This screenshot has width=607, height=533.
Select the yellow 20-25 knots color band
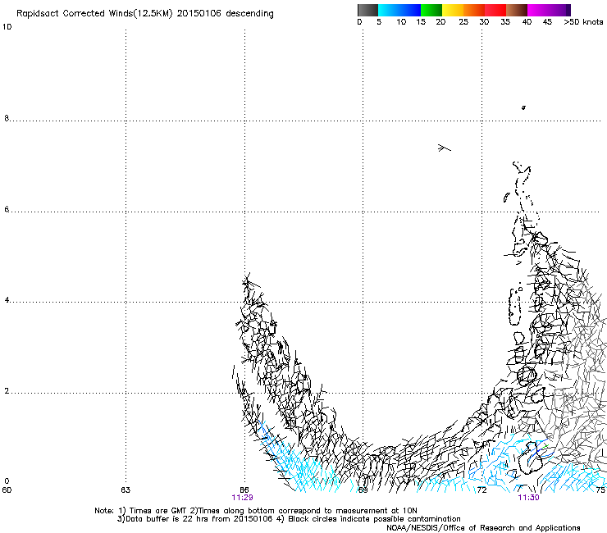[x=453, y=10]
